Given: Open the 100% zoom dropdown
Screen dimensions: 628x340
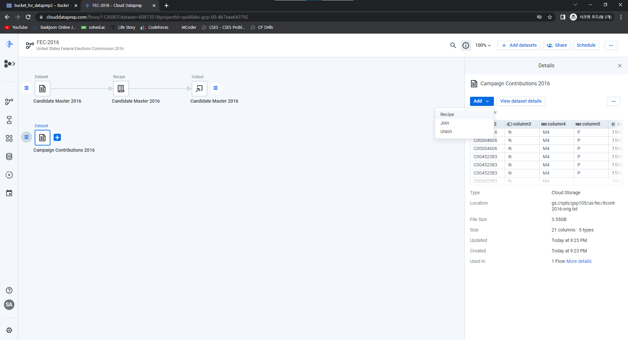Looking at the screenshot, I should pyautogui.click(x=483, y=45).
